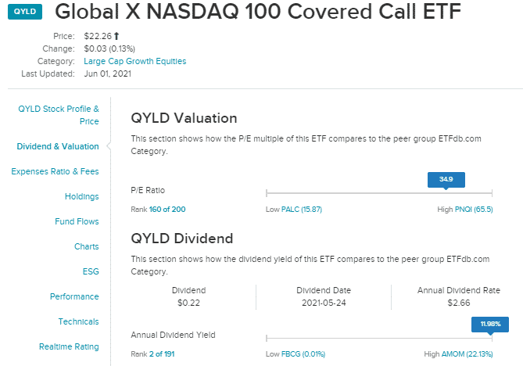Click the QYLD ticker badge

pos(25,12)
